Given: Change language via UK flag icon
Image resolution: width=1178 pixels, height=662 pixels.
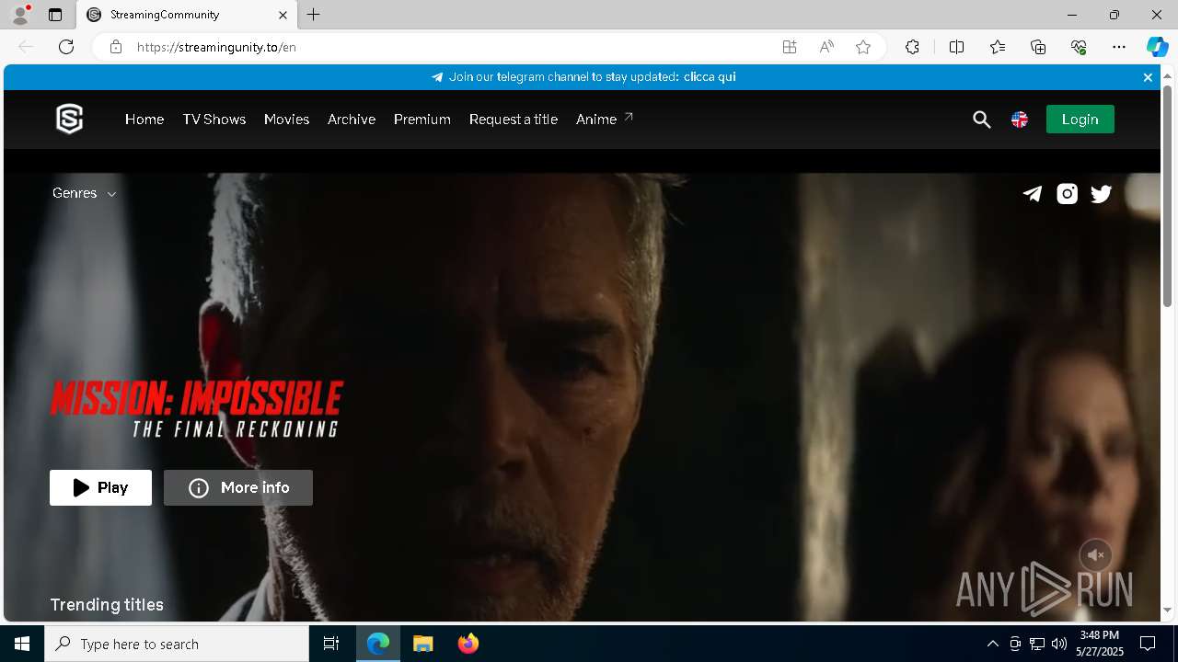Looking at the screenshot, I should 1020,120.
